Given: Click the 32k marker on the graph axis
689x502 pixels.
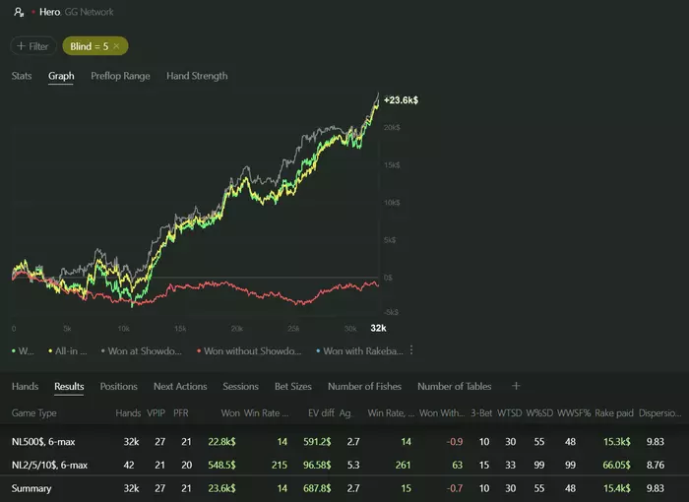Looking at the screenshot, I should point(378,328).
